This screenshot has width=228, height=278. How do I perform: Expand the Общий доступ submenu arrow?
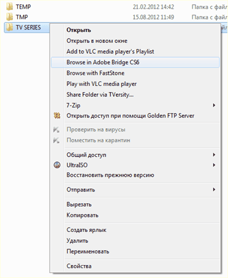(214, 155)
